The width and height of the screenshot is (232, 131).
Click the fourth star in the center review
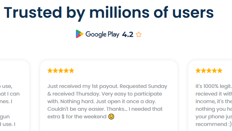(x=66, y=71)
